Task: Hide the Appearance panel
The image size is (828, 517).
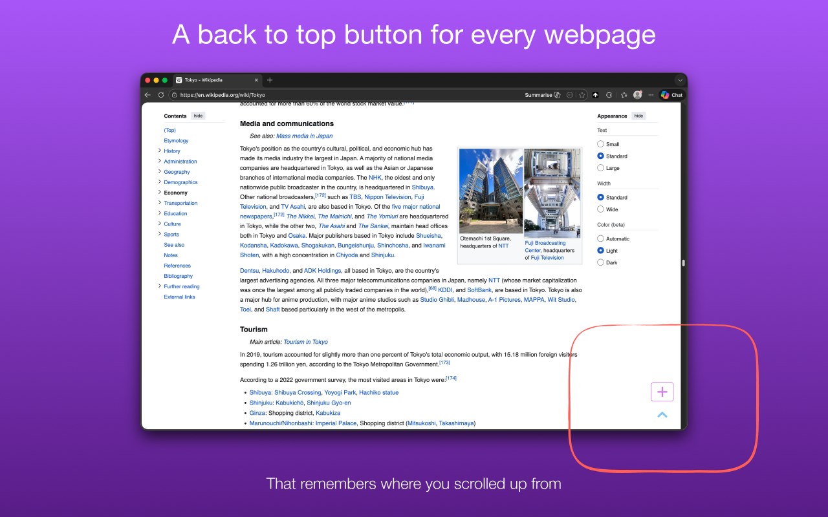Action: point(638,116)
